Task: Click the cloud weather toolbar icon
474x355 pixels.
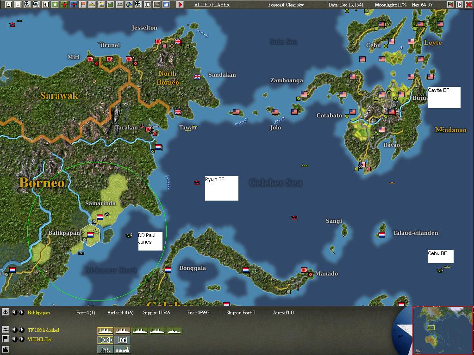Action: 166,5
